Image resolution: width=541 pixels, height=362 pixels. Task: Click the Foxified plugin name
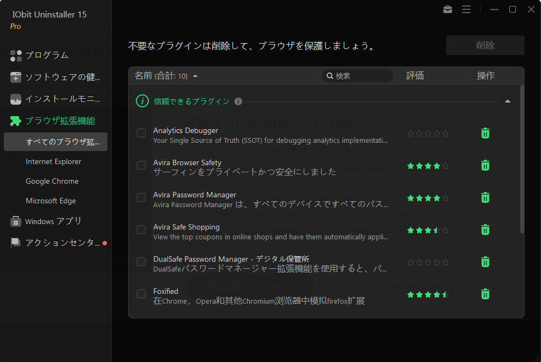(166, 291)
